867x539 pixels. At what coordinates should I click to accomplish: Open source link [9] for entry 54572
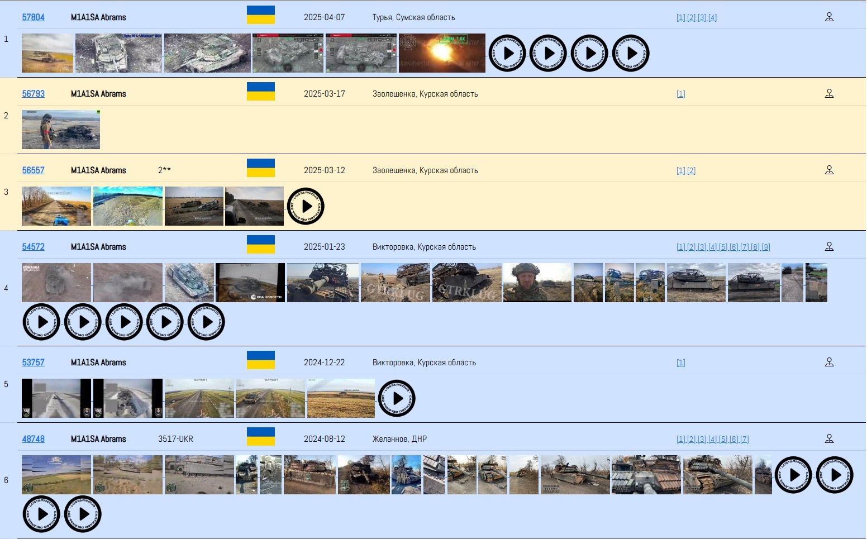coord(765,247)
